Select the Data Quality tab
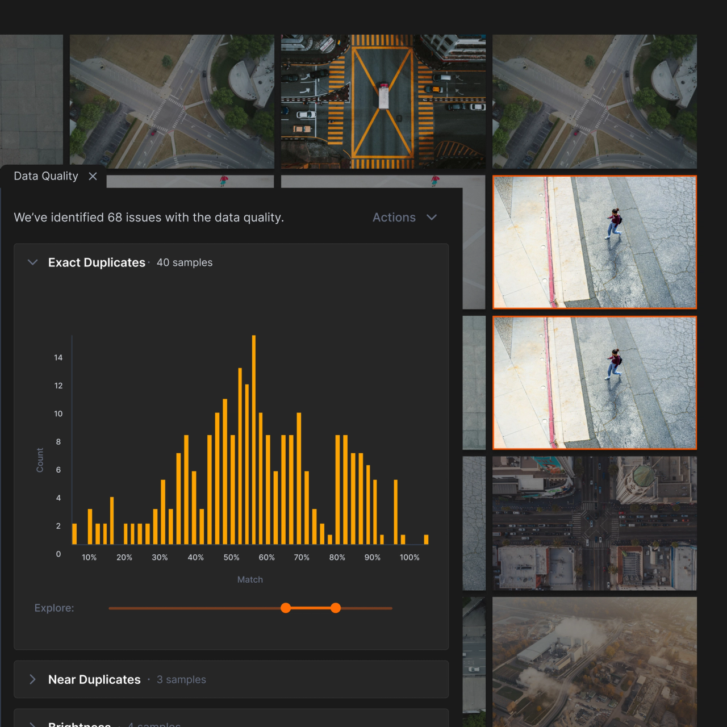 (46, 176)
